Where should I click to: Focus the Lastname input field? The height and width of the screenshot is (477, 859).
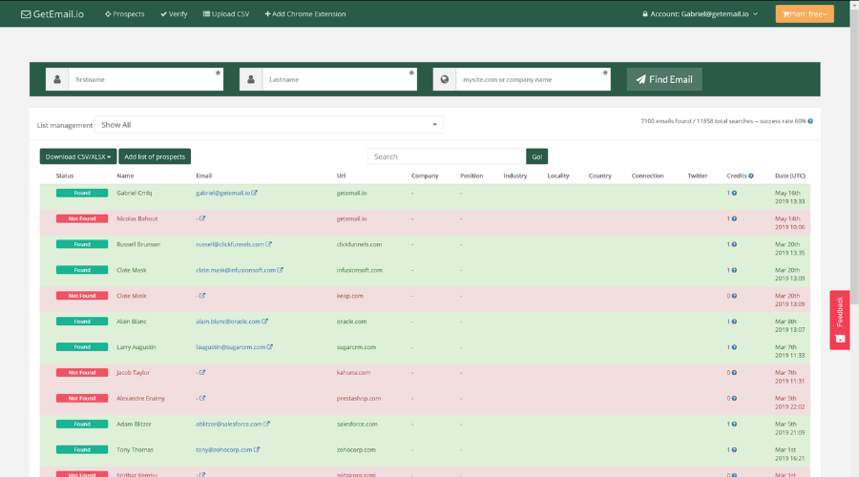[340, 79]
